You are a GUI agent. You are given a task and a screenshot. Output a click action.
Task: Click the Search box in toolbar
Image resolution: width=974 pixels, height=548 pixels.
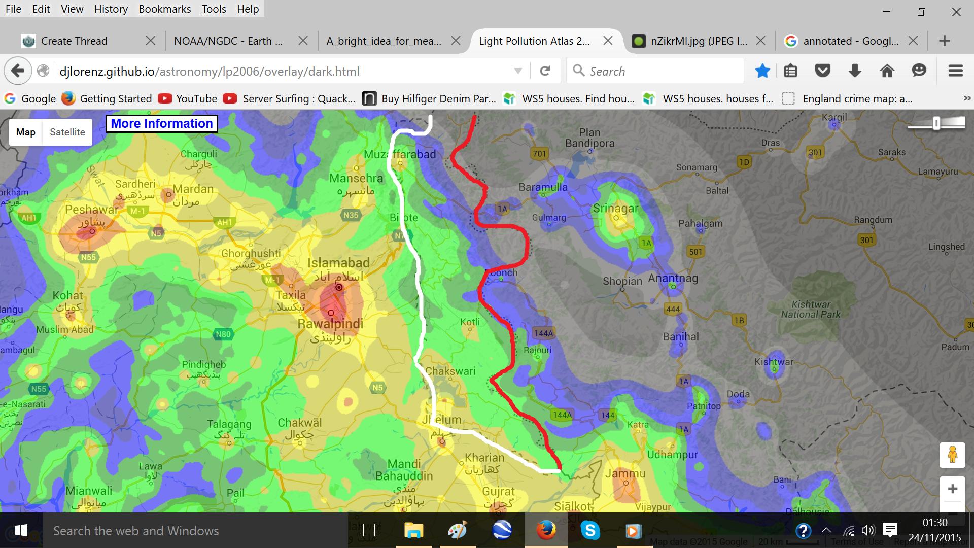[x=655, y=71]
